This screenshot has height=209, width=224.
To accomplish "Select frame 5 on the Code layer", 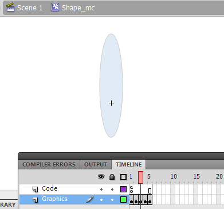I will point(150,189).
